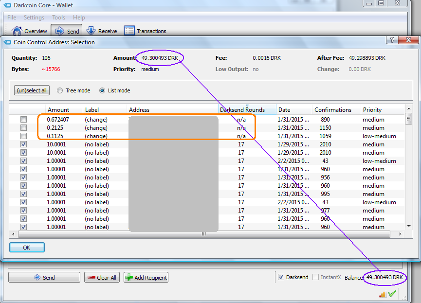Click the confirmations cell 1150

(325, 128)
